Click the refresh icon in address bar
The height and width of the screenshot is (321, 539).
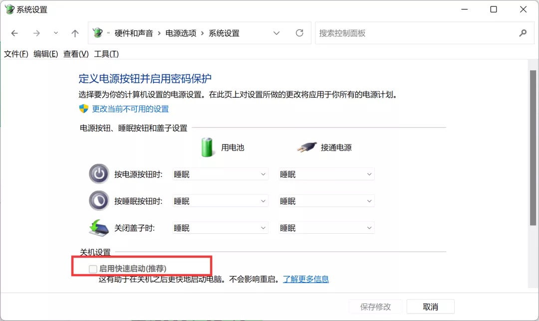click(x=299, y=33)
